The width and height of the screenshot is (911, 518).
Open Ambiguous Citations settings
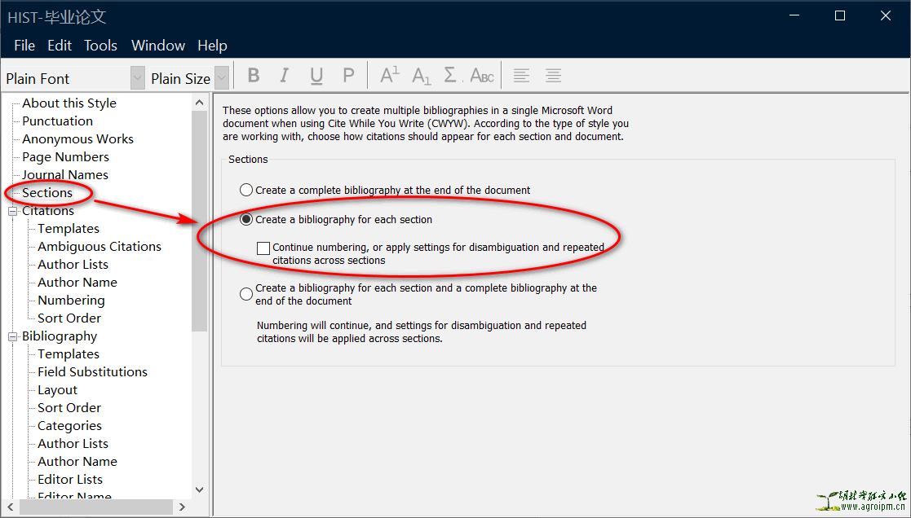tap(100, 247)
